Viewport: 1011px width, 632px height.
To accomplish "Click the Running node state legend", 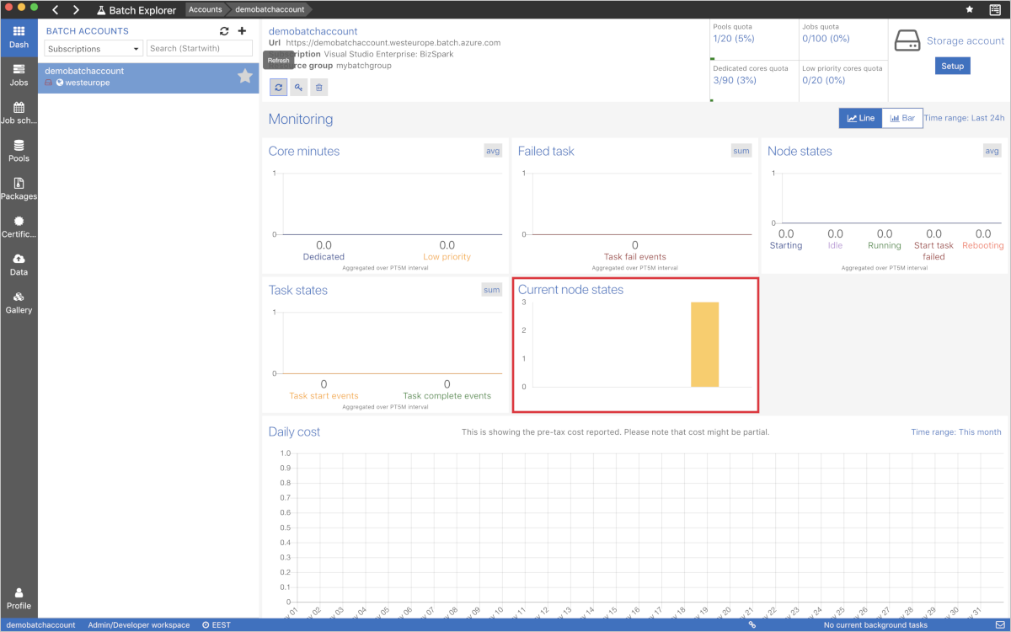I will coord(885,245).
